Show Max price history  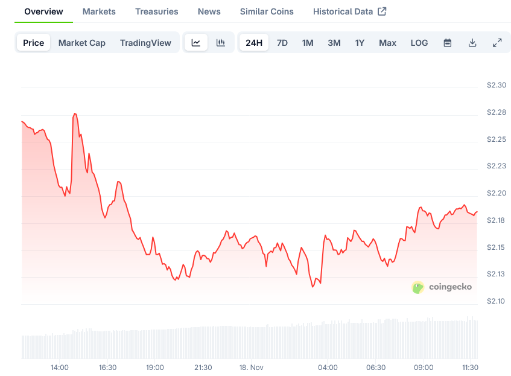coord(387,42)
